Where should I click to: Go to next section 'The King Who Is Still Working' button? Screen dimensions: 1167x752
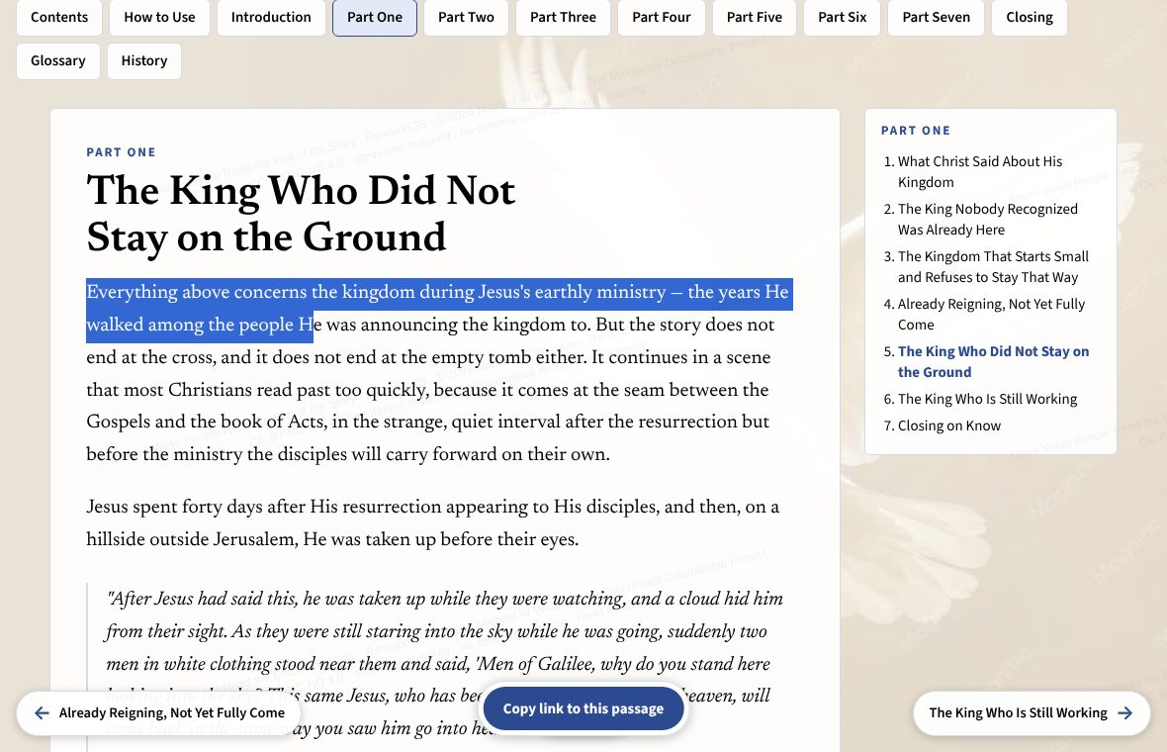pos(1031,713)
